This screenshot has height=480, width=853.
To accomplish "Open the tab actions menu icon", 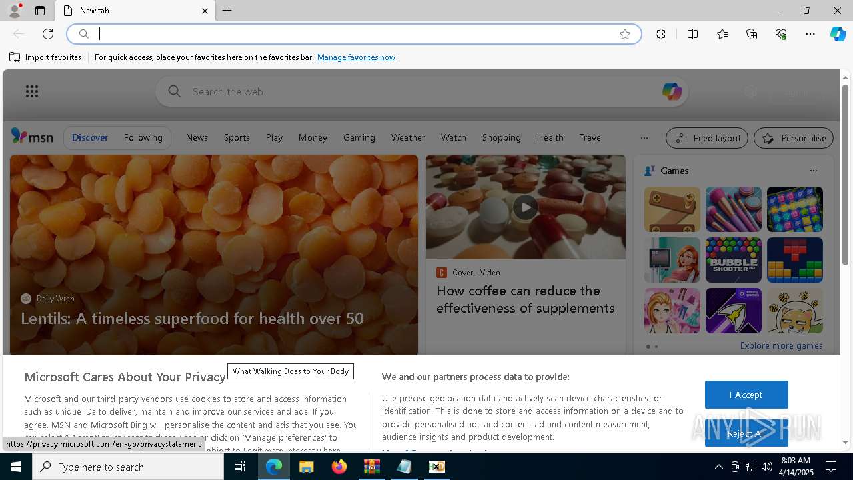I will (x=40, y=11).
